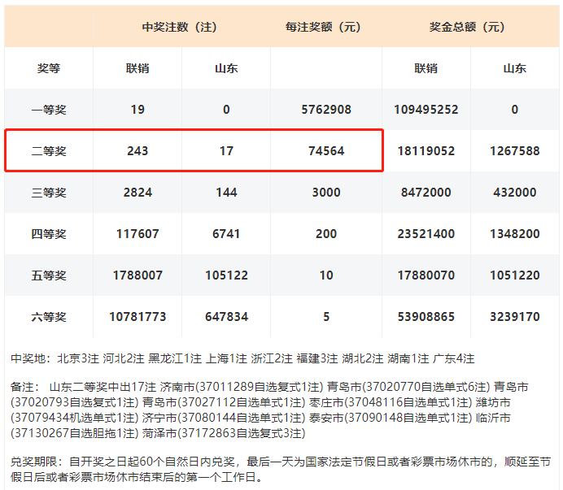The width and height of the screenshot is (563, 490).
Task: Click the 五等奖 row label
Action: 49,275
